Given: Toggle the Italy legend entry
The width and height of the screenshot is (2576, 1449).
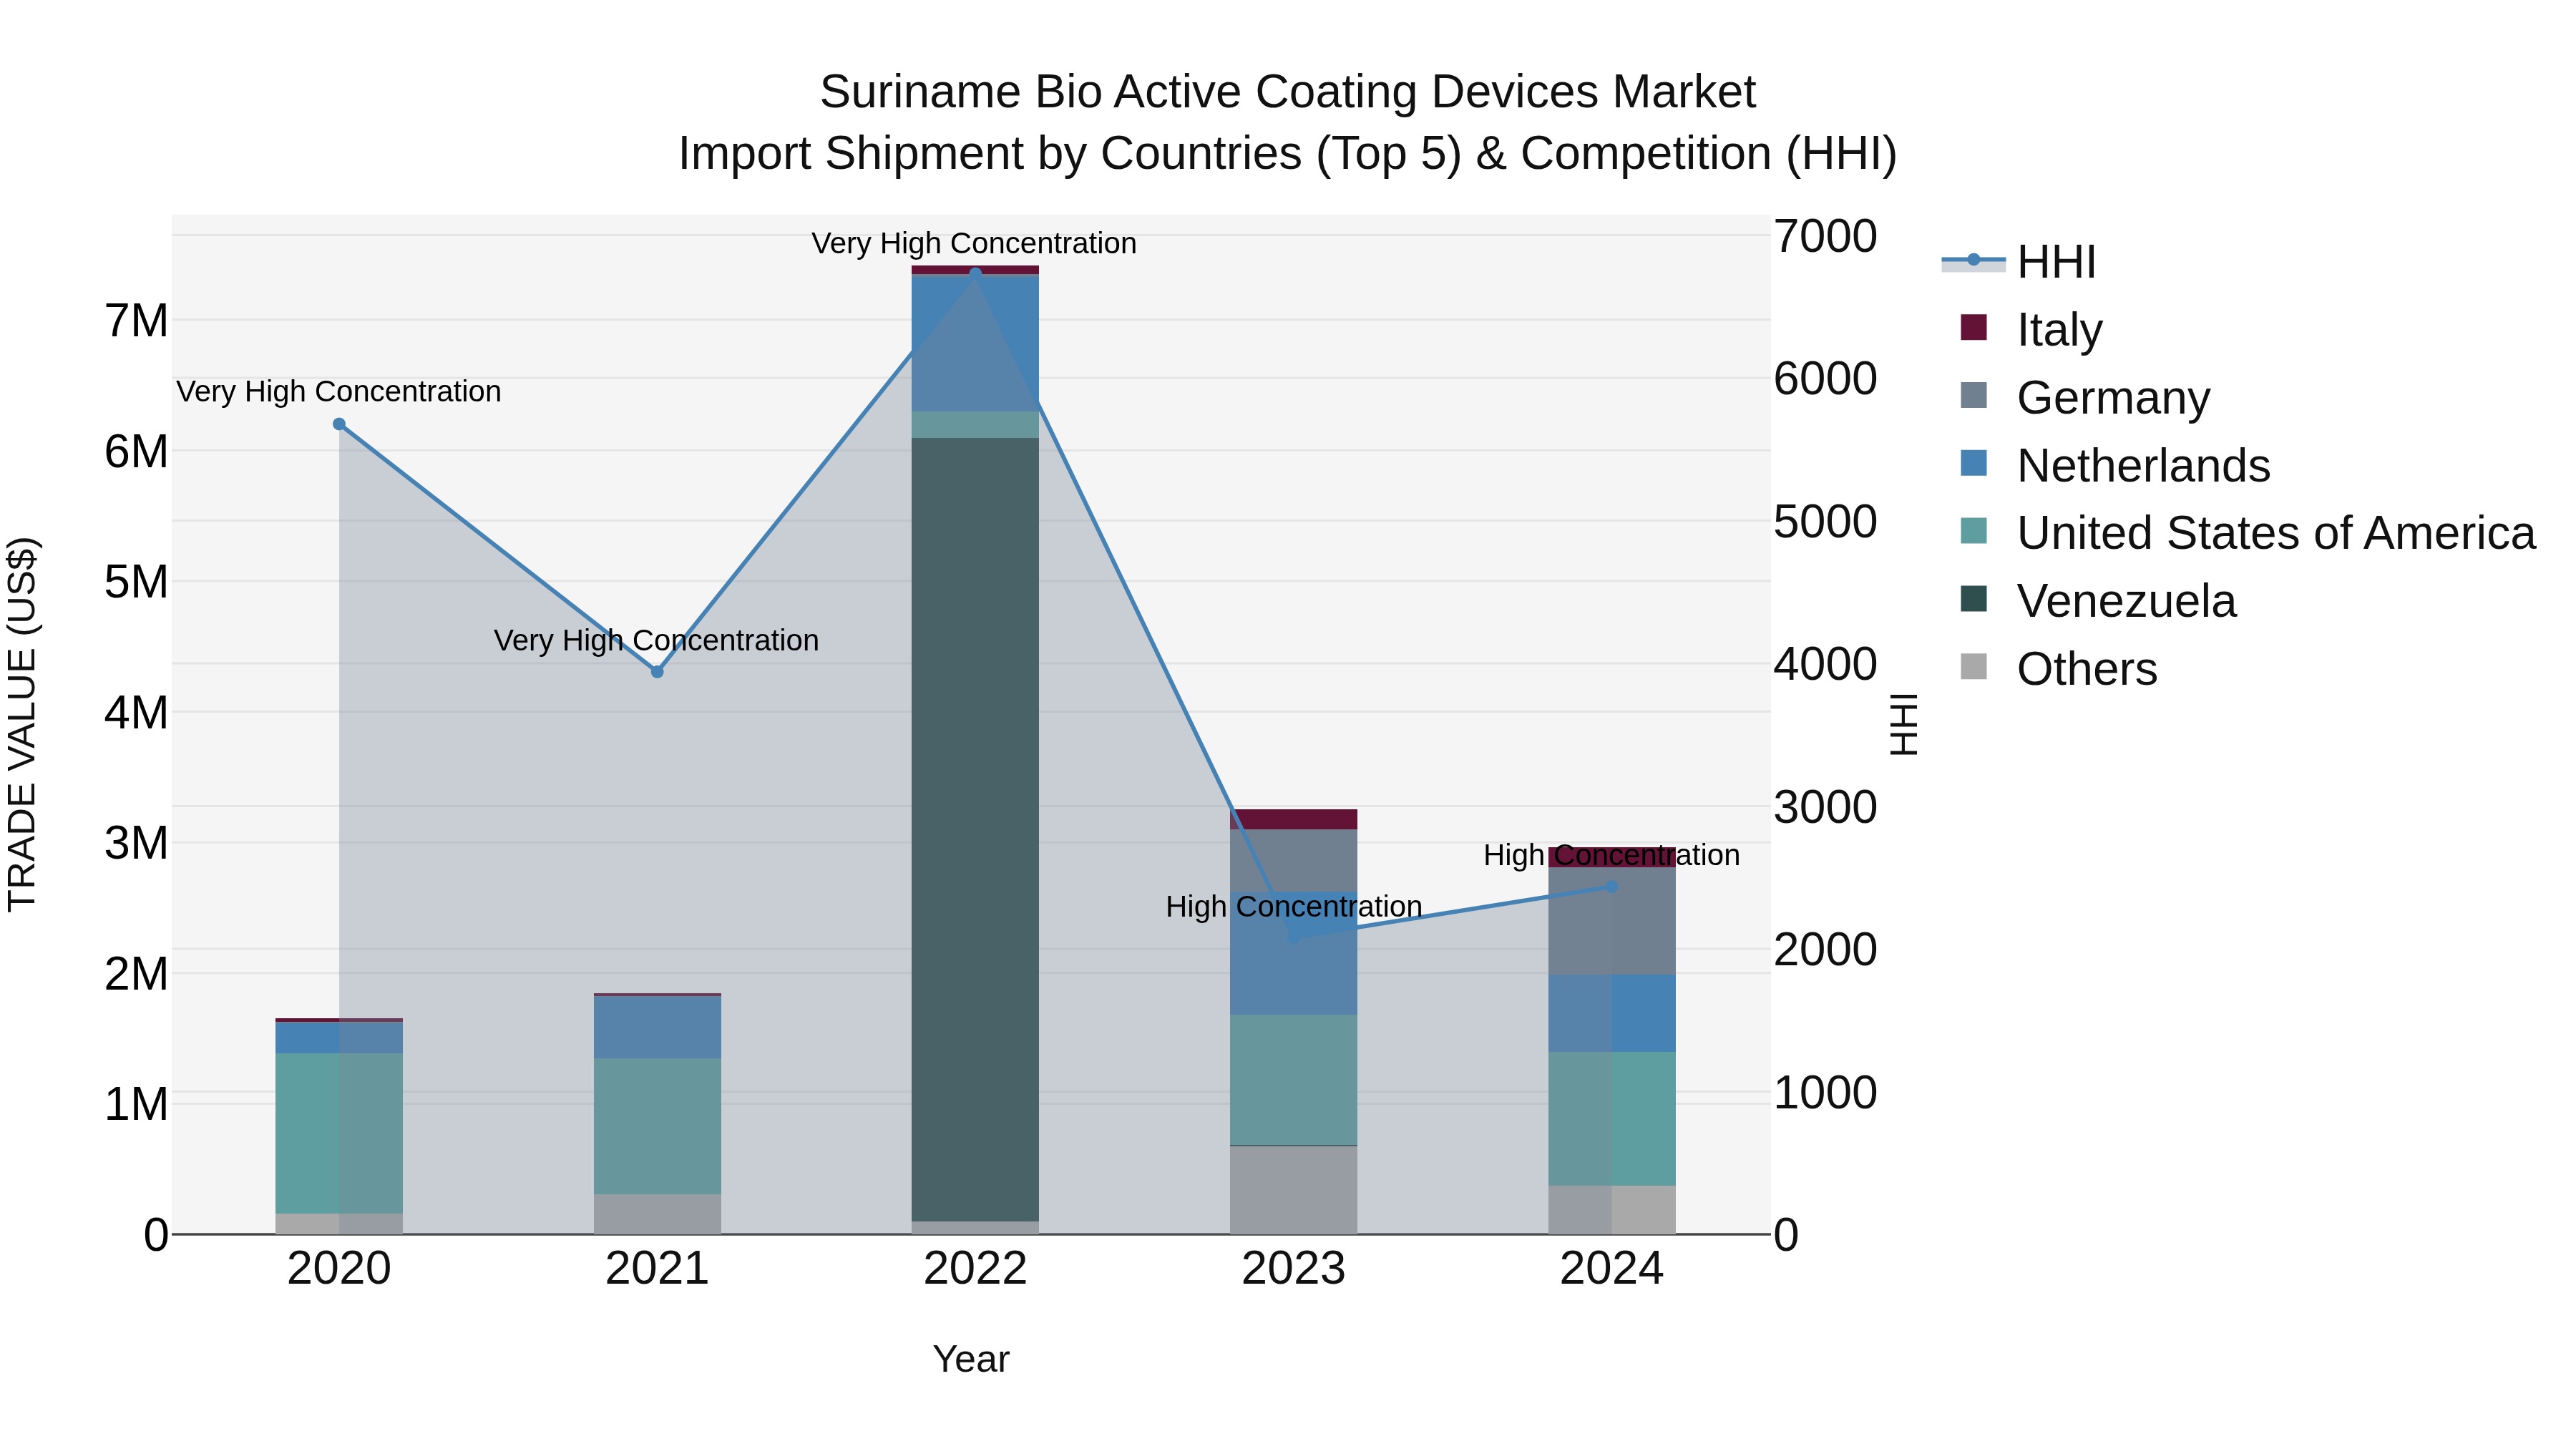Looking at the screenshot, I should [2031, 329].
